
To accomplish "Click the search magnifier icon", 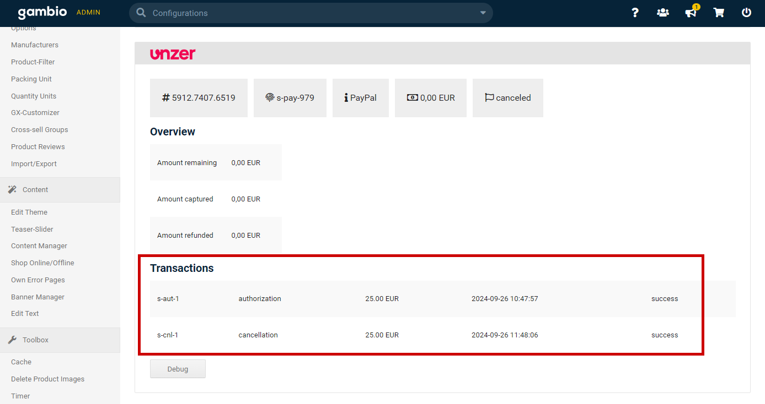I will click(x=141, y=13).
